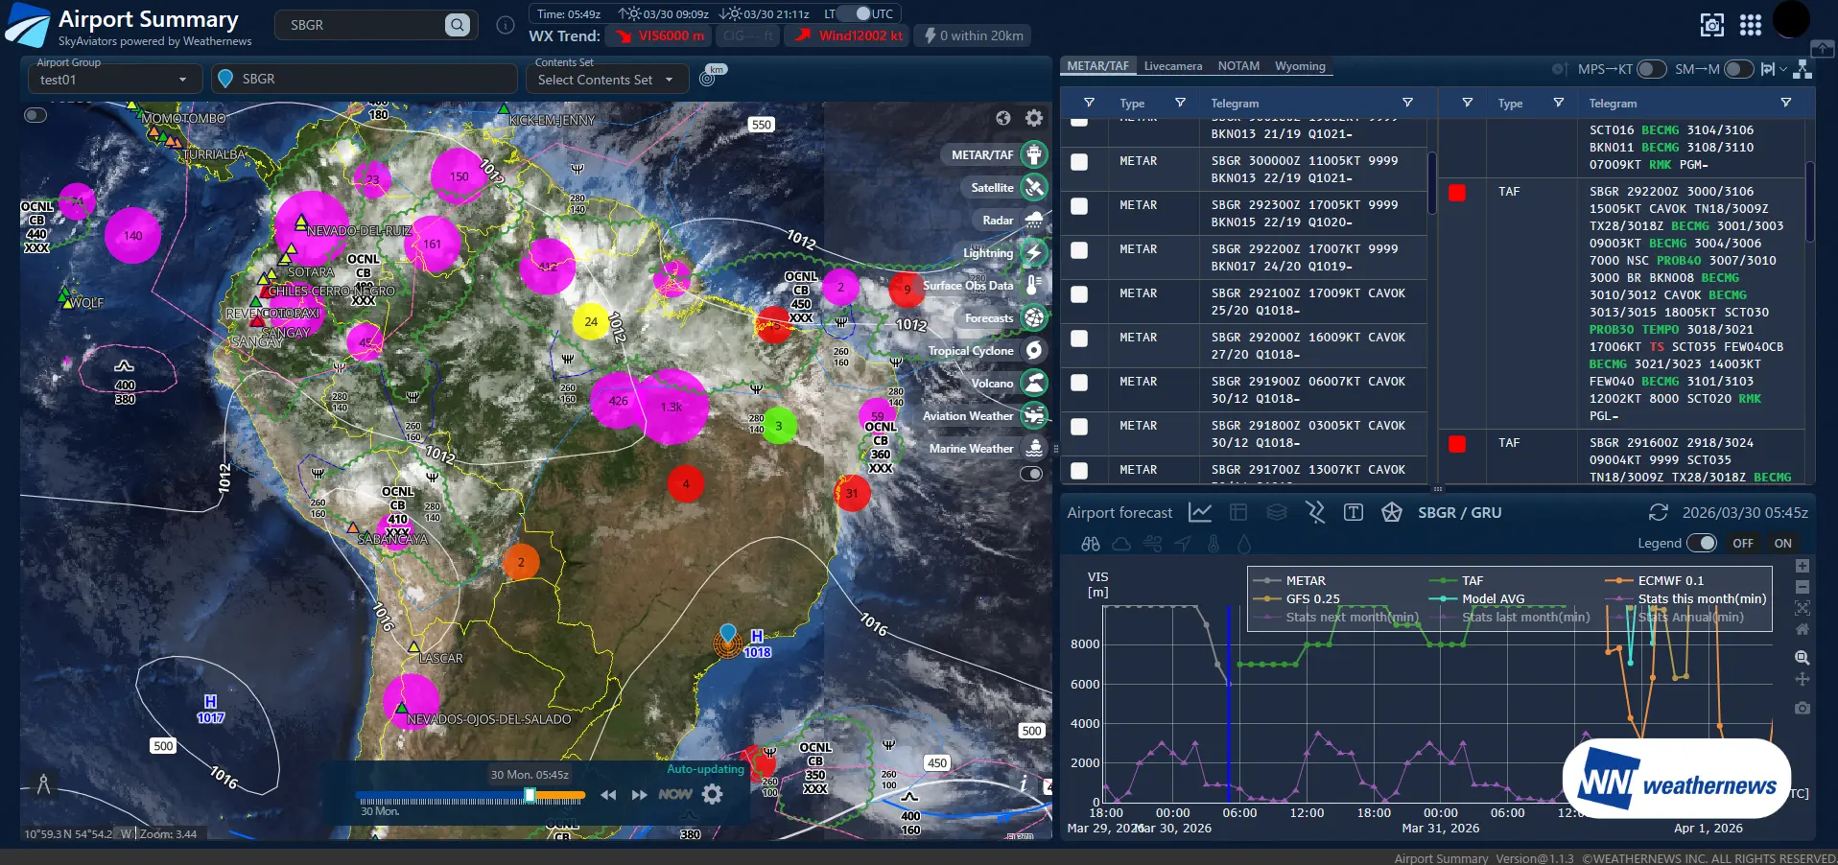1838x865 pixels.
Task: Enable the Radar layer icon
Action: [x=1033, y=221]
